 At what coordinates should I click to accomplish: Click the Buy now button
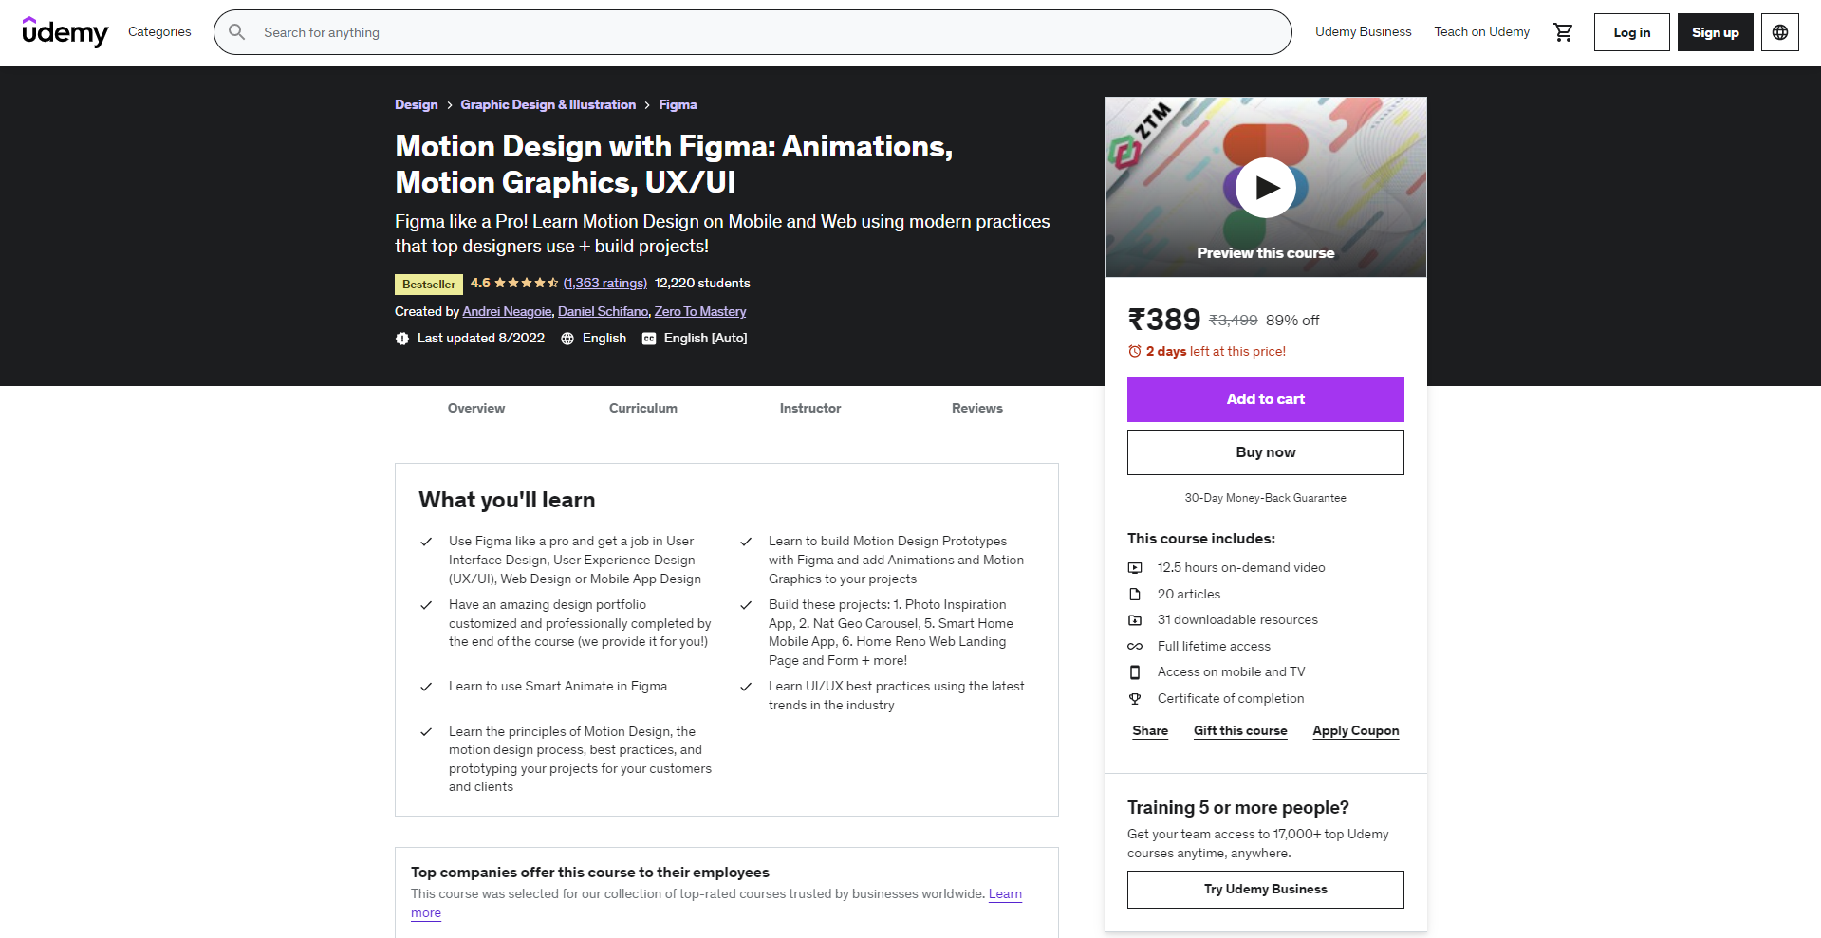[1266, 452]
